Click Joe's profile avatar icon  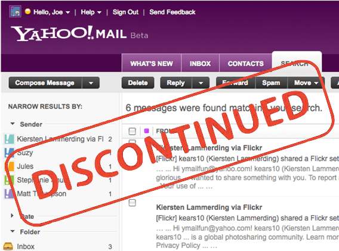(15, 11)
